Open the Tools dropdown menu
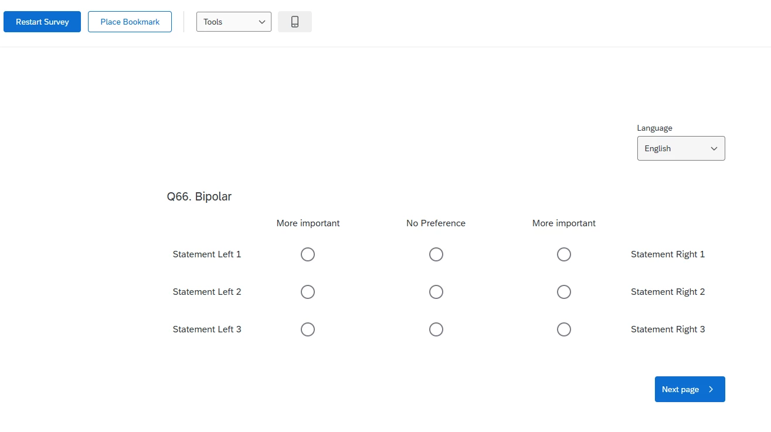Viewport: 771px width, 432px height. click(x=233, y=22)
